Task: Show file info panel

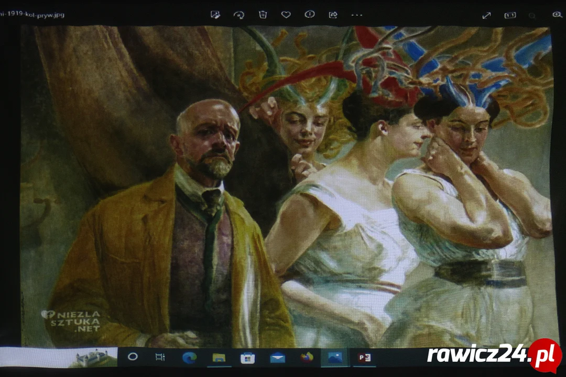Action: point(309,15)
